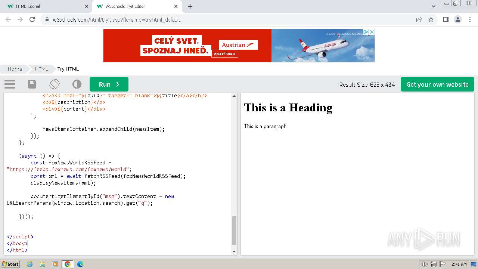The height and width of the screenshot is (269, 478).
Task: Save the code with the disk icon
Action: pyautogui.click(x=32, y=84)
